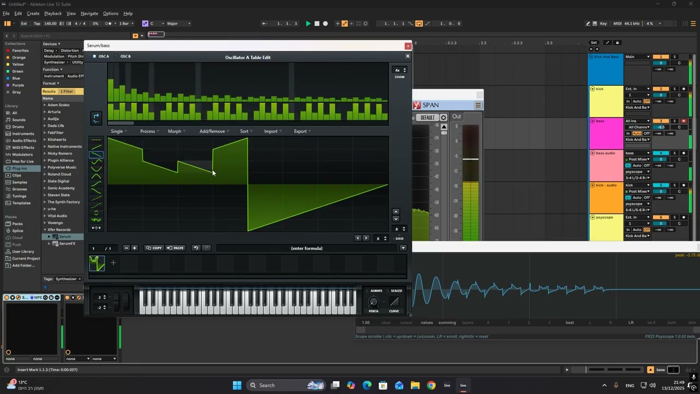The image size is (700, 394).
Task: Open the Navigate menu
Action: (89, 13)
